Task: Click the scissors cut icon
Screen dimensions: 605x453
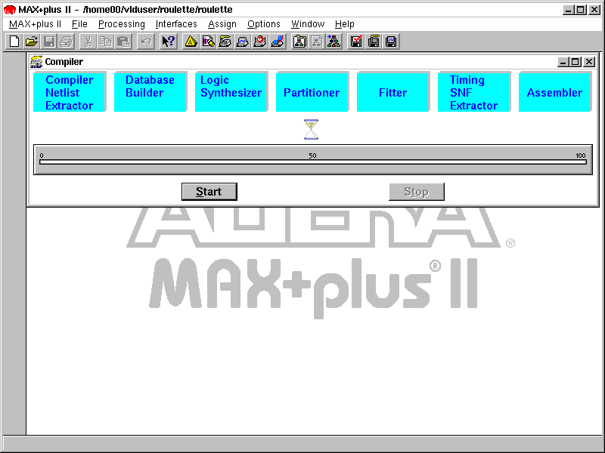Action: pos(88,42)
